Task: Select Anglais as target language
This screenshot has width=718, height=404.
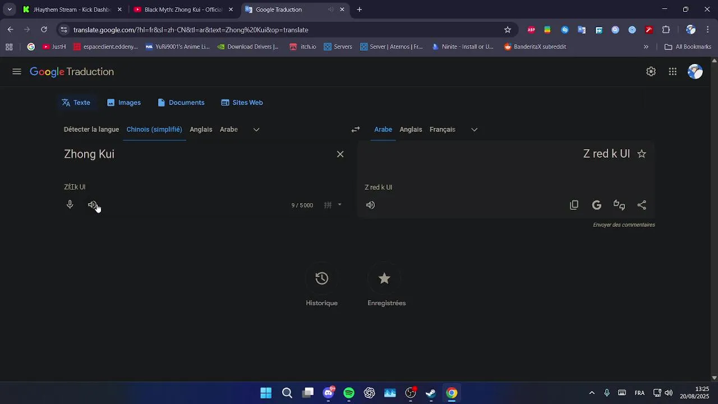Action: tap(411, 130)
